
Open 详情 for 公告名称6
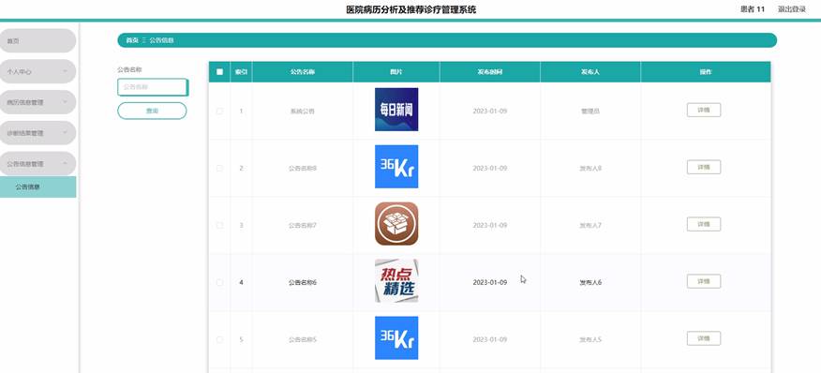(x=704, y=281)
